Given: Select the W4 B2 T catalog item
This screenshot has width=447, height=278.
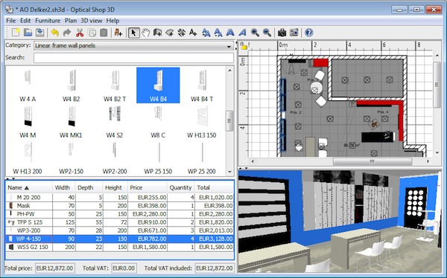Looking at the screenshot, I should coord(115,85).
